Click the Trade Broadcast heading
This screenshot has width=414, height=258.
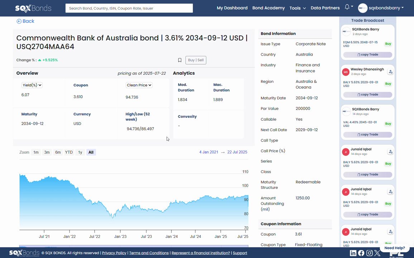point(367,20)
